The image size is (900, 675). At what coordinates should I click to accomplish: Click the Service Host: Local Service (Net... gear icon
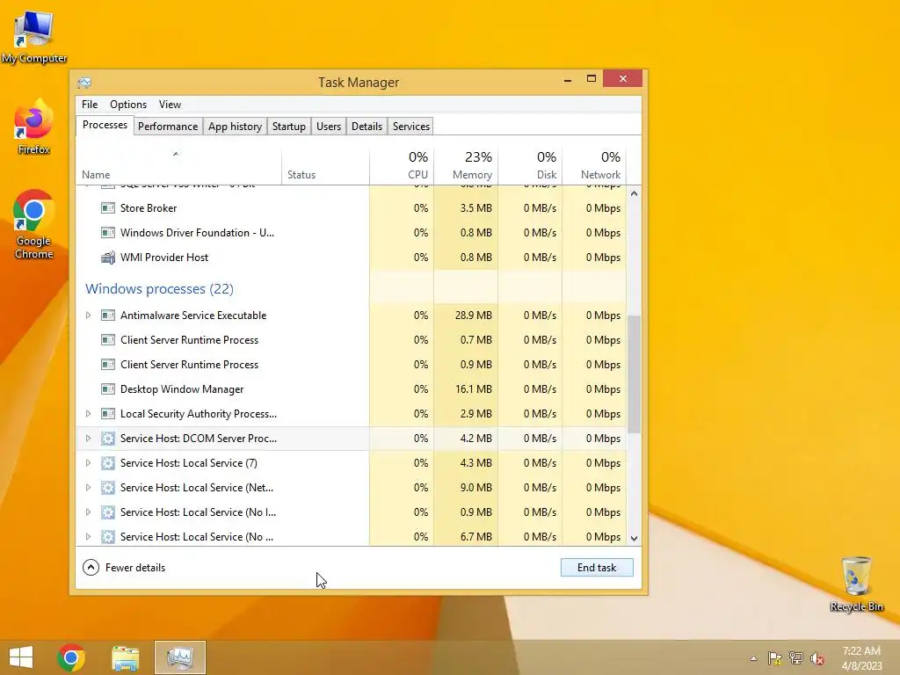point(107,488)
